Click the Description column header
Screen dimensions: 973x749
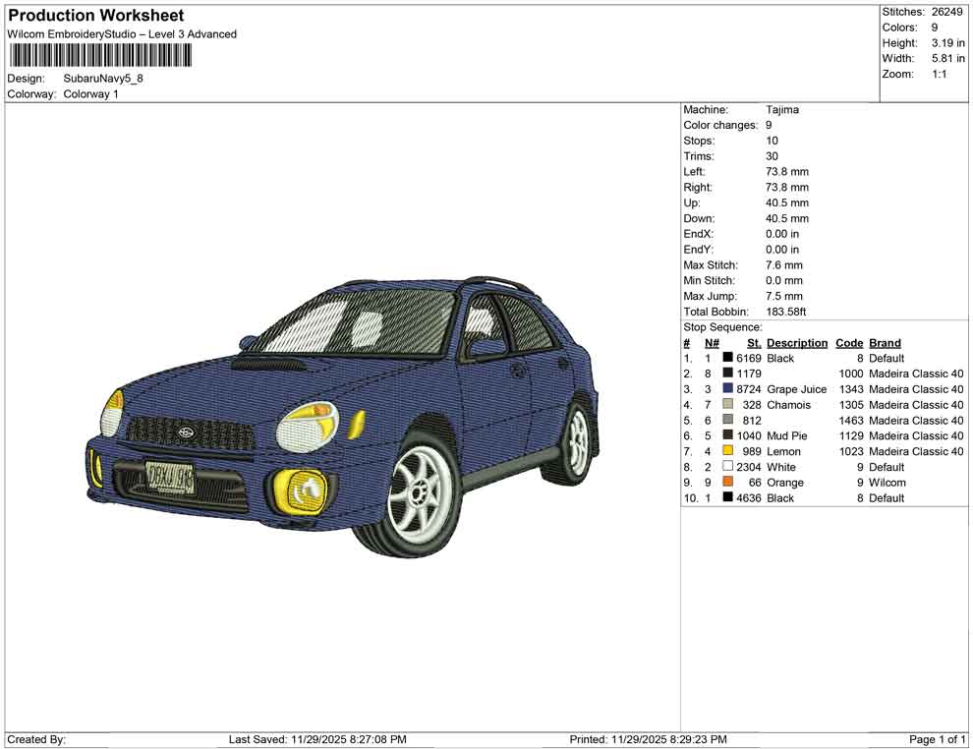click(x=797, y=343)
